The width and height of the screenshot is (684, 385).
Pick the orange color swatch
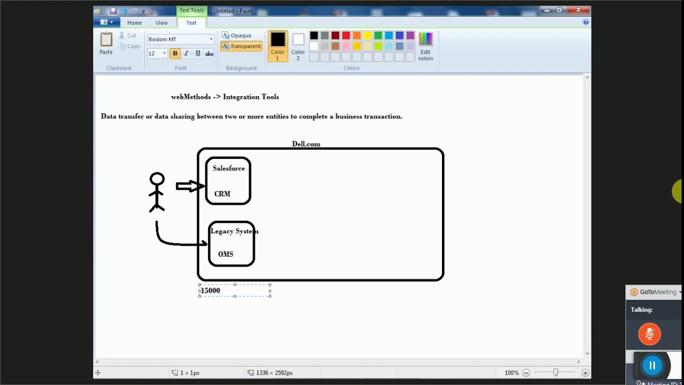coord(357,36)
